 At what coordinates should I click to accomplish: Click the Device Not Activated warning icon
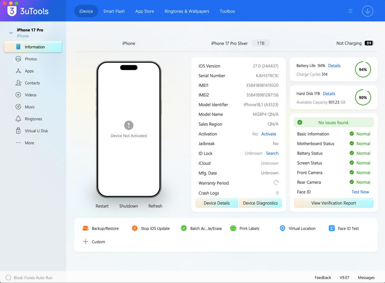[128, 125]
